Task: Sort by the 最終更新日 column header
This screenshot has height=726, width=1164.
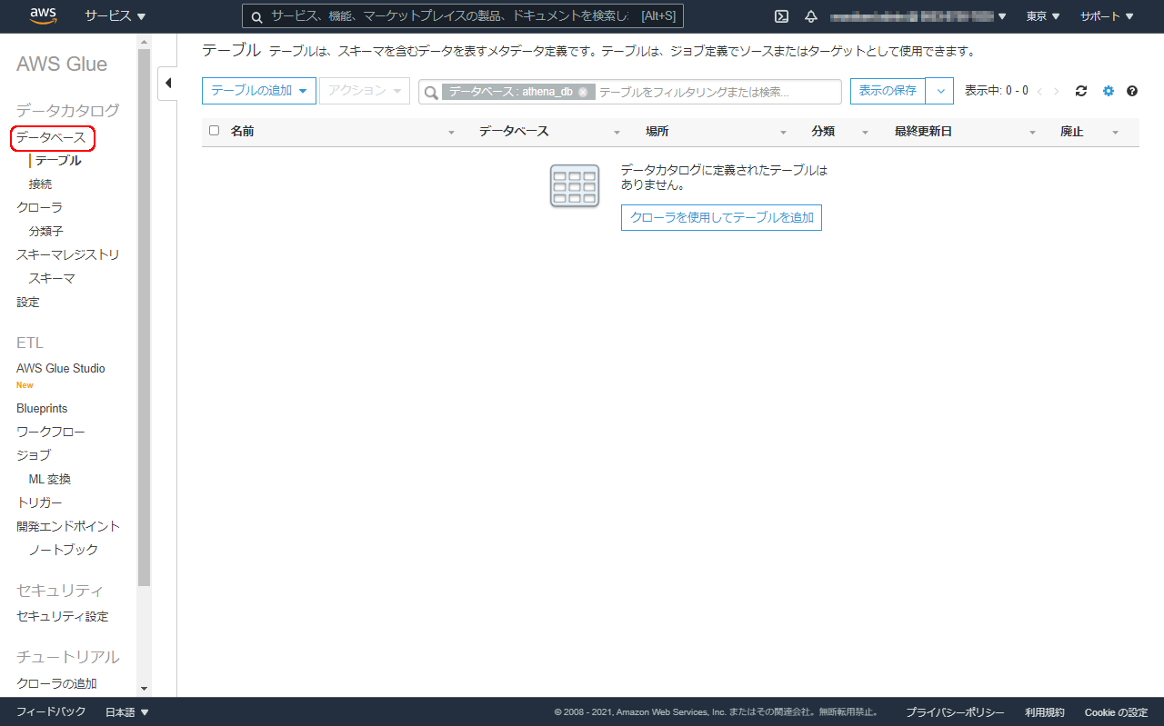Action: click(923, 132)
